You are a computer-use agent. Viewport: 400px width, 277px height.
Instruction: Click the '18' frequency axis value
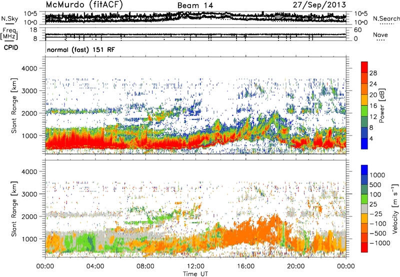[33, 30]
